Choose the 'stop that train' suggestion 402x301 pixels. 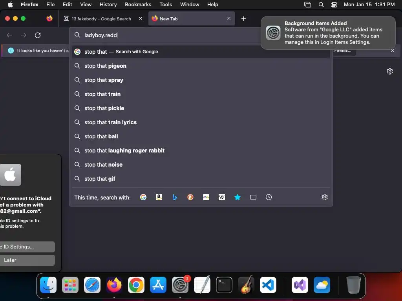point(201,94)
